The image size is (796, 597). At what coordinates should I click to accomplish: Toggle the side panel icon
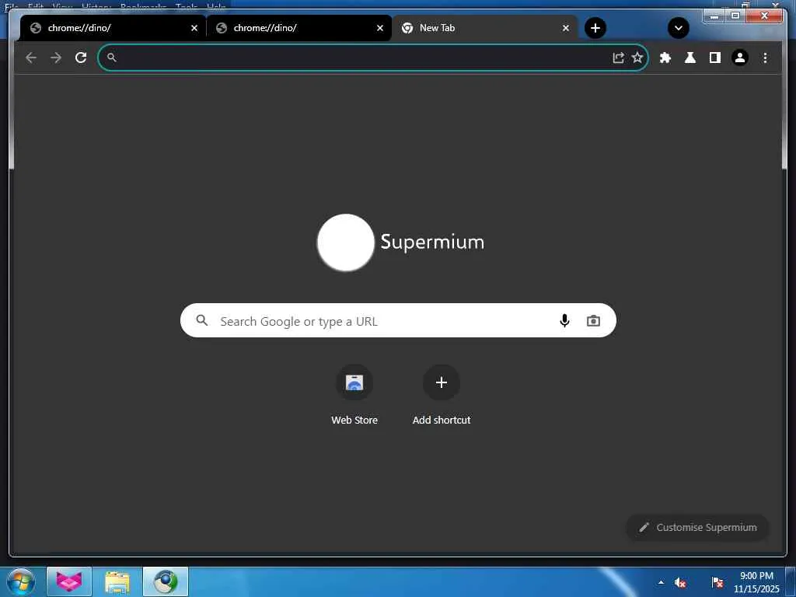coord(715,58)
